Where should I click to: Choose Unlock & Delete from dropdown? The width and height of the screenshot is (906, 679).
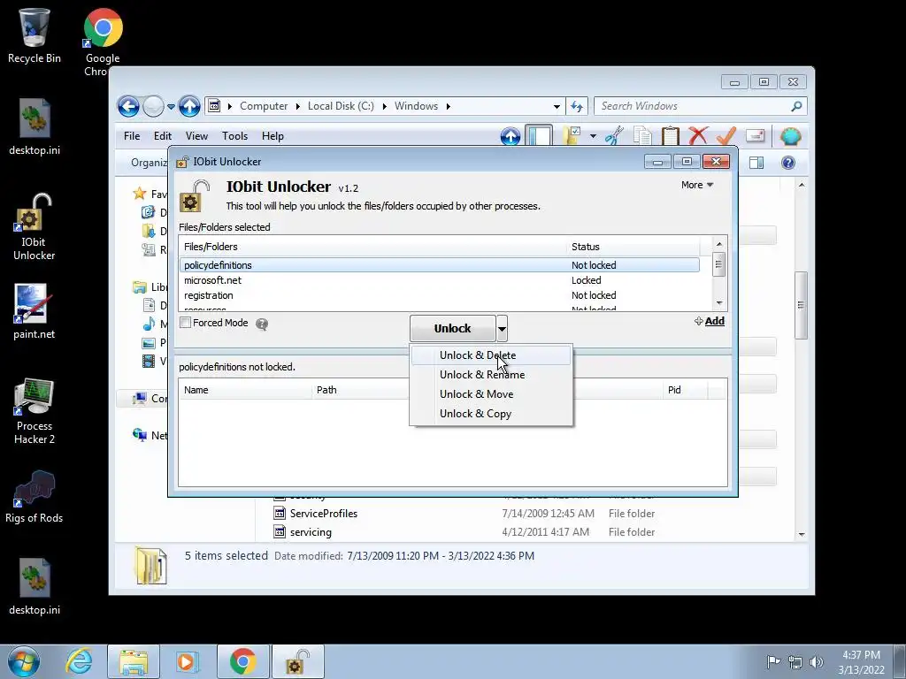pos(491,355)
